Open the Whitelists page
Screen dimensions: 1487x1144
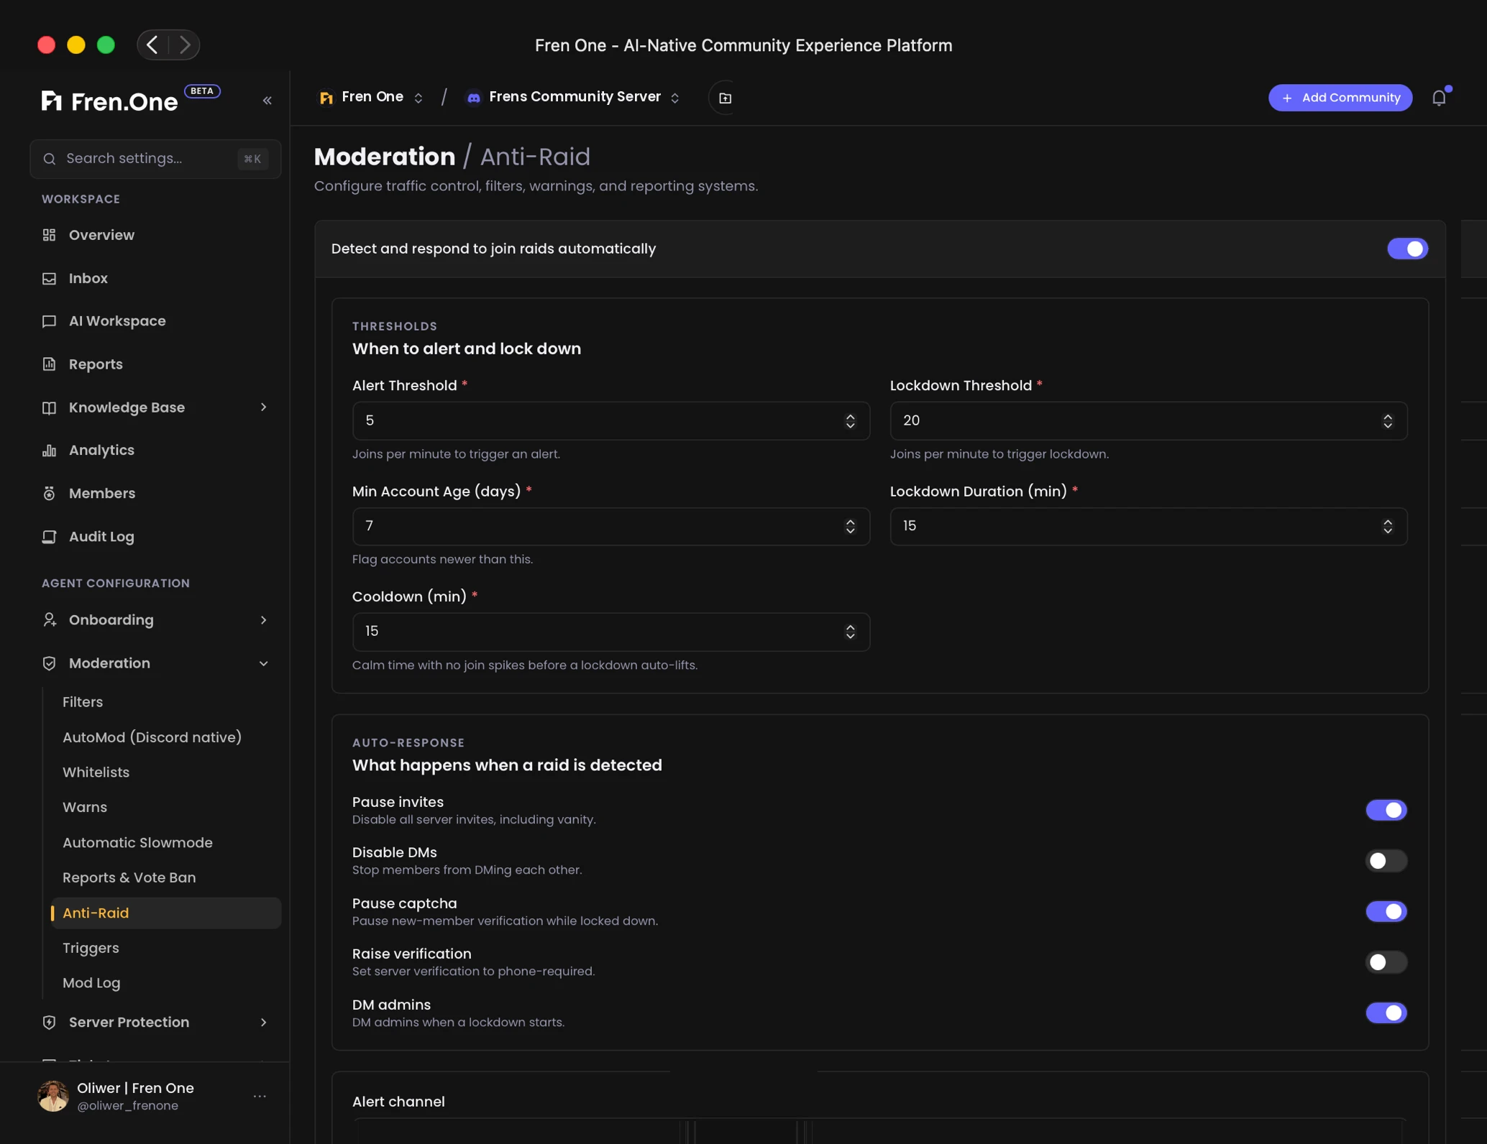(96, 772)
